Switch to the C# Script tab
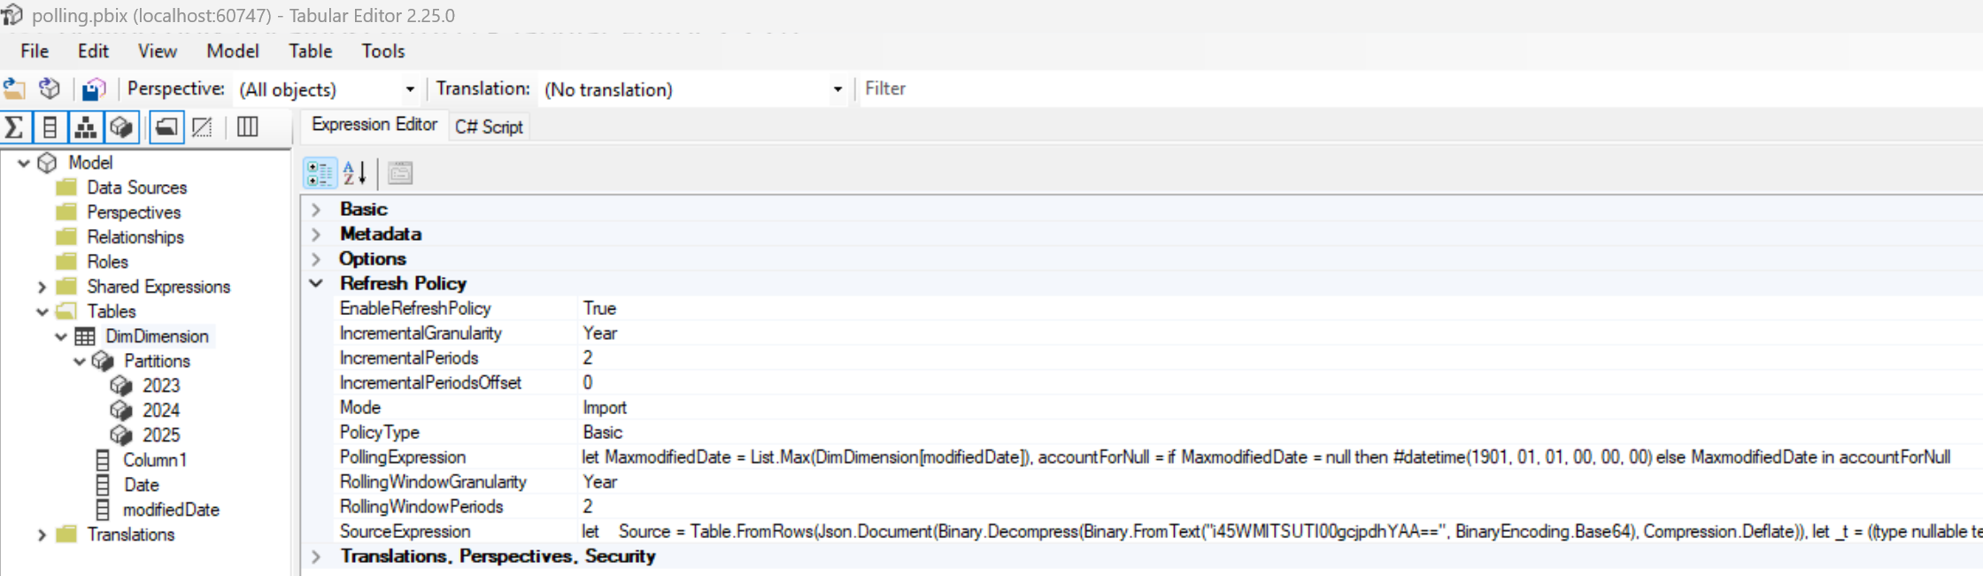Screen dimensions: 1983x576 (x=489, y=127)
